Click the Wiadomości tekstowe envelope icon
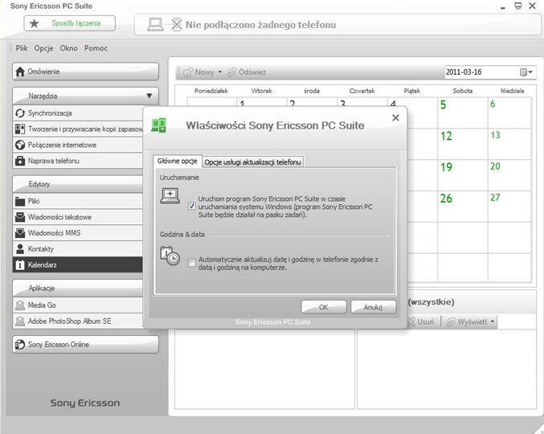The width and height of the screenshot is (544, 434). pyautogui.click(x=20, y=217)
